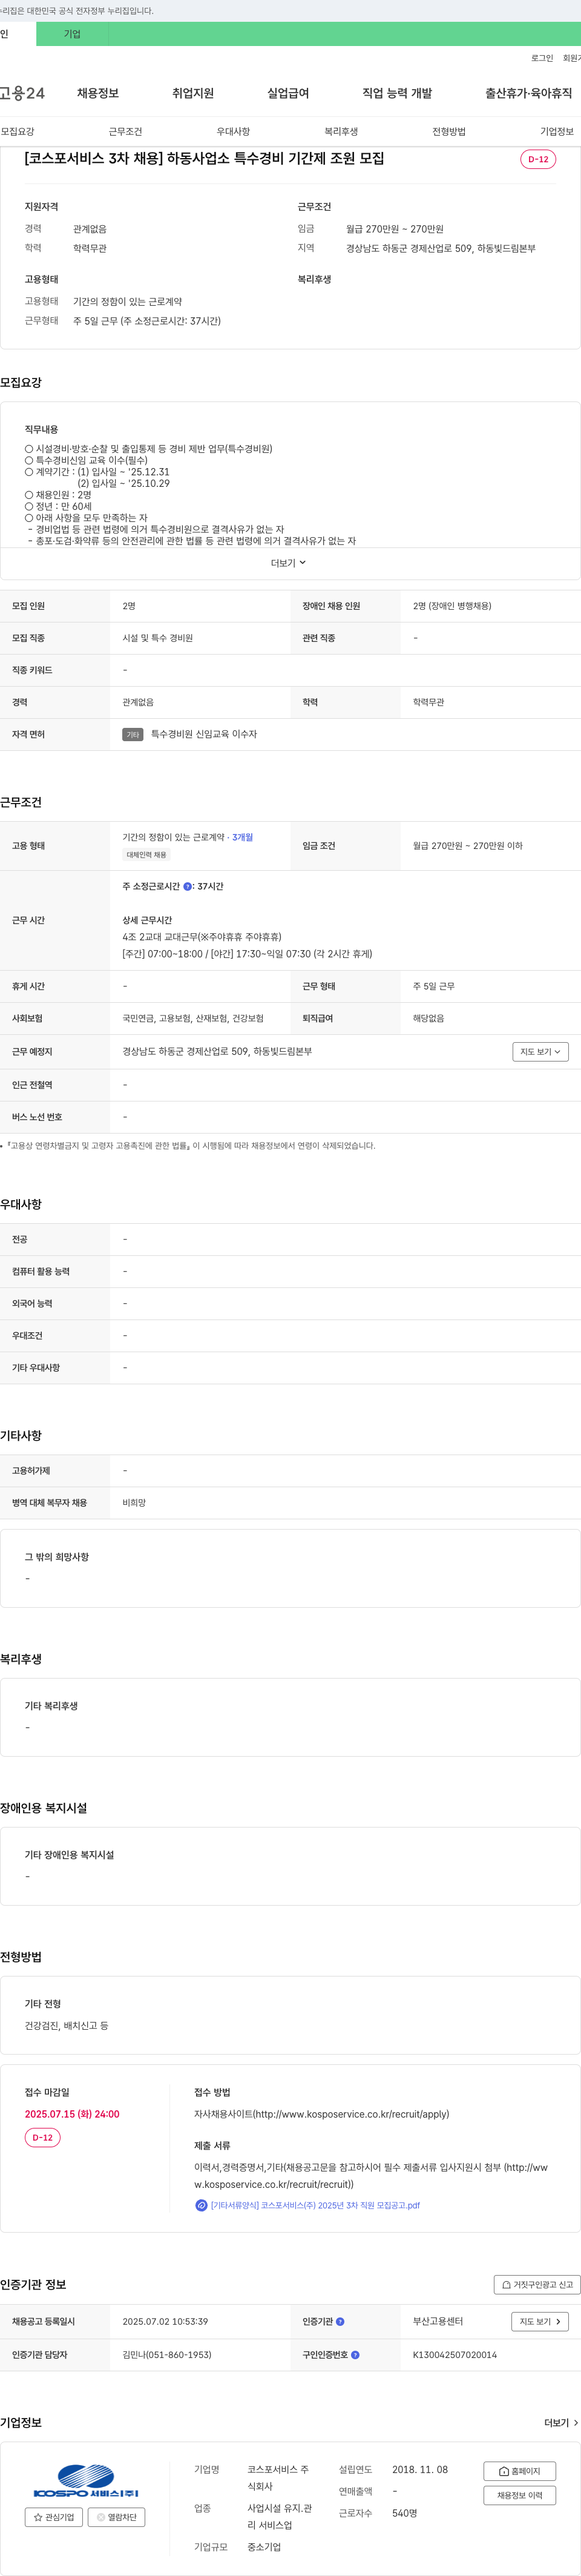The height and width of the screenshot is (2576, 581).
Task: Open info icon beside 인증기관 label
Action: click(340, 2321)
